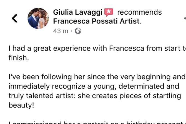Select the 'I had a great experience' line
186x124 pixels.
(x=97, y=49)
